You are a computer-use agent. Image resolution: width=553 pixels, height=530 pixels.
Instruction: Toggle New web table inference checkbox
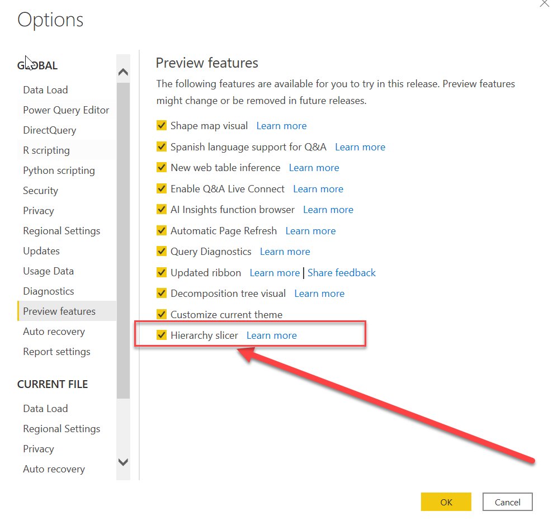pyautogui.click(x=162, y=167)
